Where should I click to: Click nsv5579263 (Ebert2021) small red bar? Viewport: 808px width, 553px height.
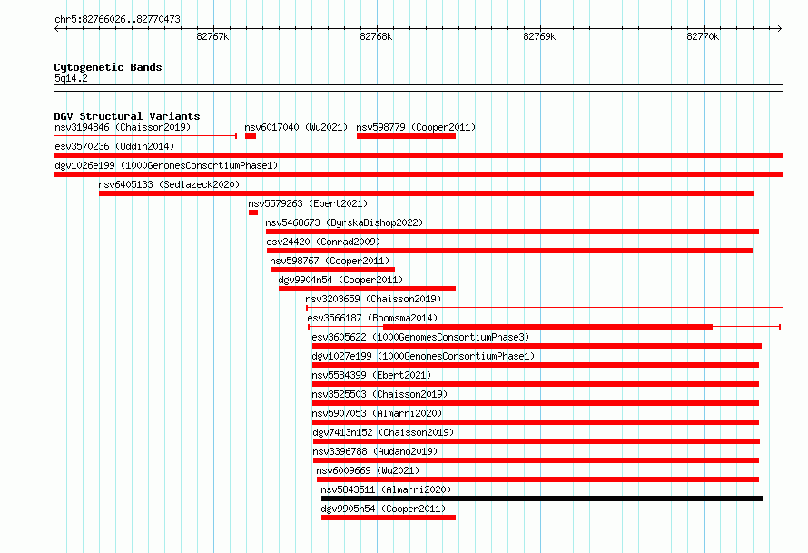click(253, 212)
